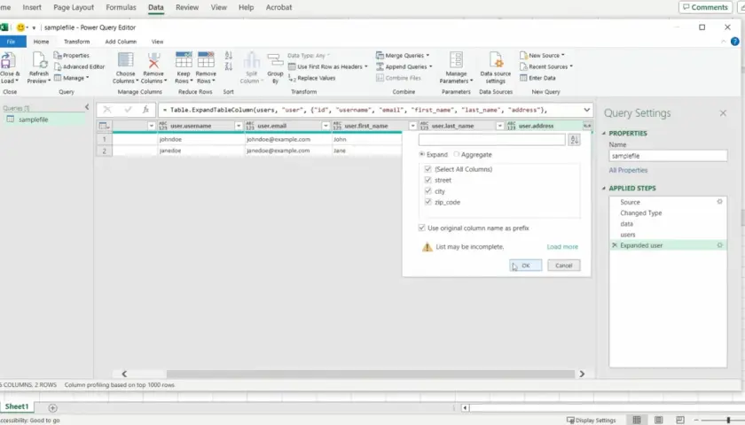
Task: Switch to the Transform tab
Action: pyautogui.click(x=76, y=42)
